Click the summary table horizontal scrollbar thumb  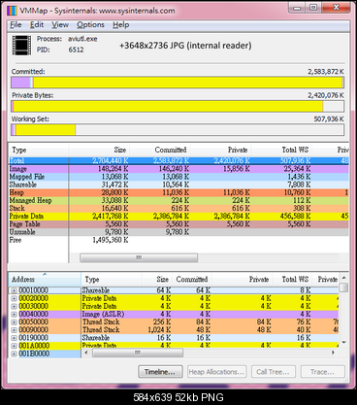point(139,257)
